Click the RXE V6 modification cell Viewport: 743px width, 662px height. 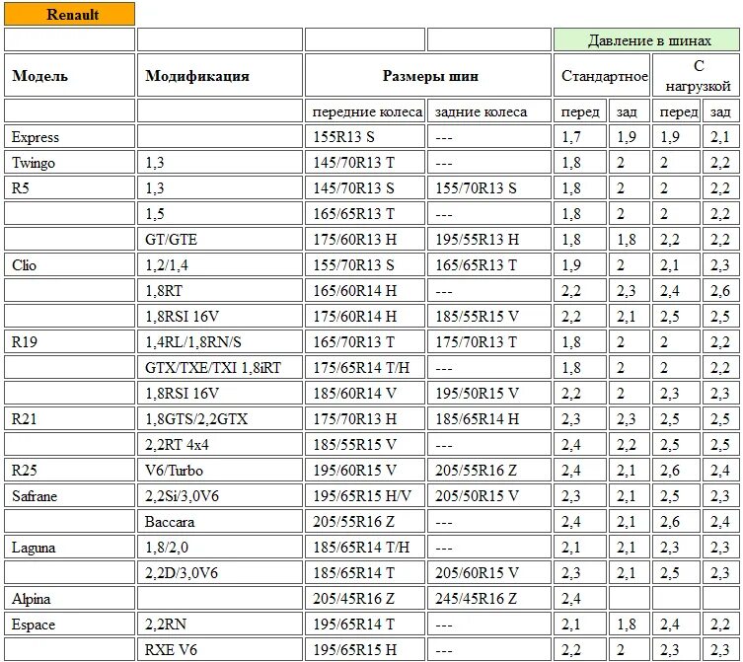click(x=220, y=649)
